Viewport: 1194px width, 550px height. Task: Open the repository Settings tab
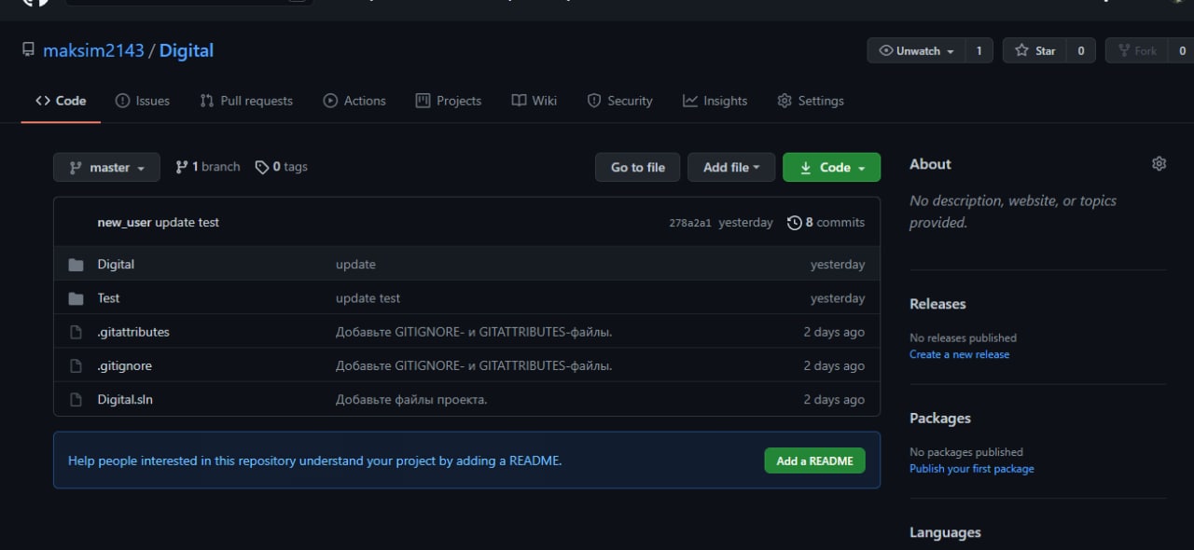pos(811,101)
